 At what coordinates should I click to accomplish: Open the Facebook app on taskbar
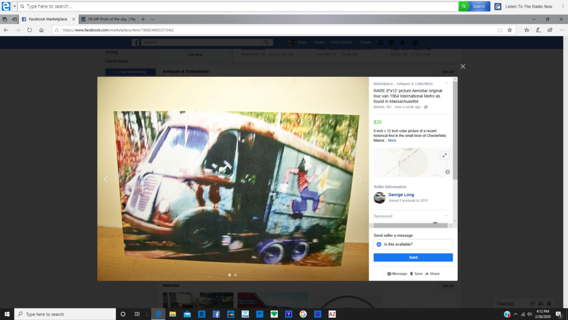coord(216,314)
